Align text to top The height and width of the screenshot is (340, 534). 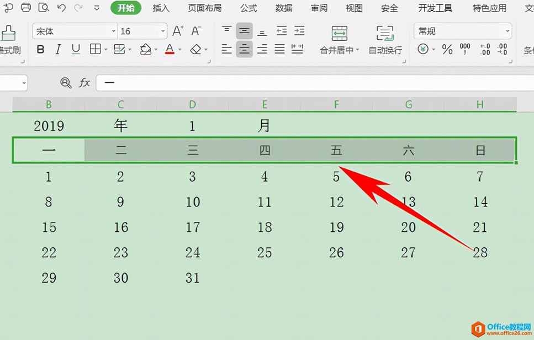[x=226, y=31]
